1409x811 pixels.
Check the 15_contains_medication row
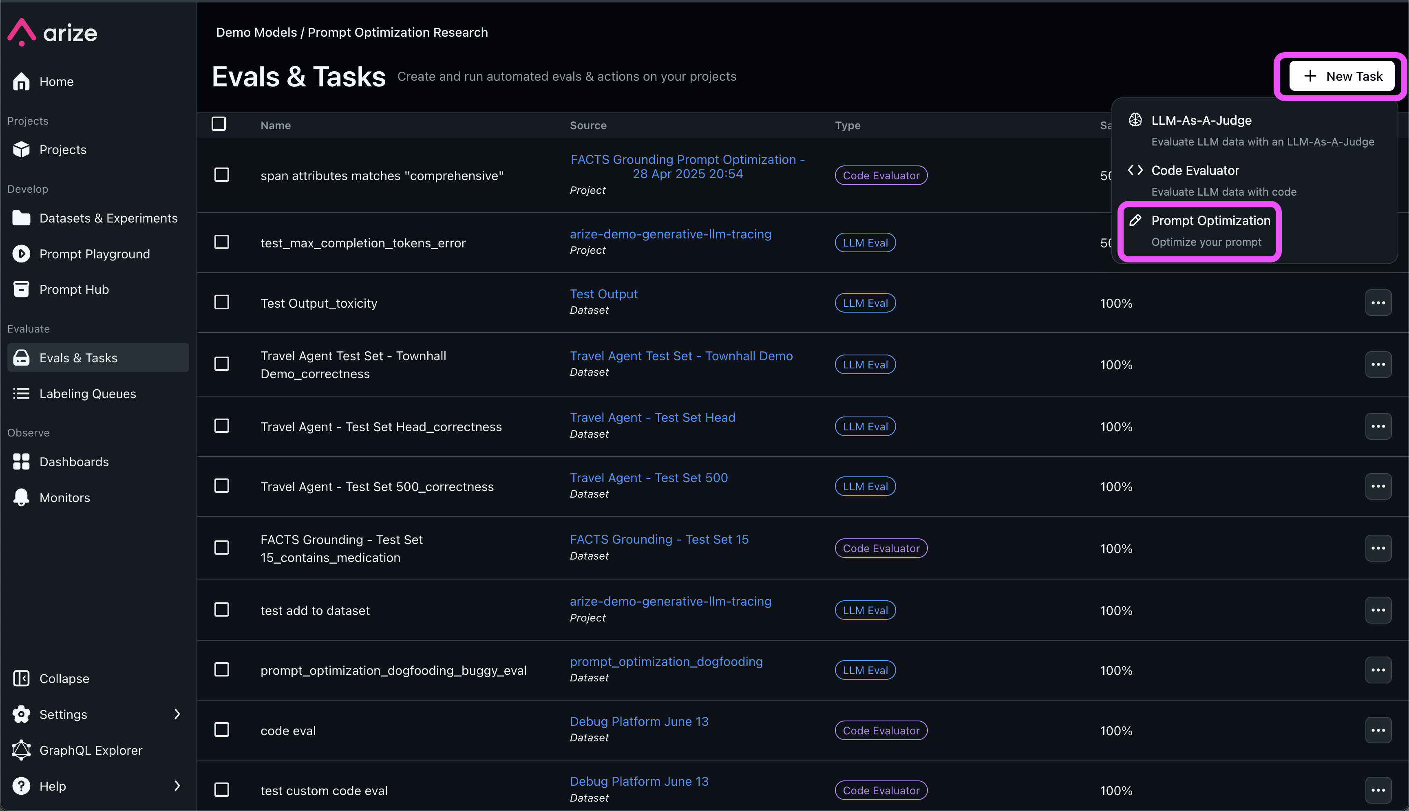(221, 548)
